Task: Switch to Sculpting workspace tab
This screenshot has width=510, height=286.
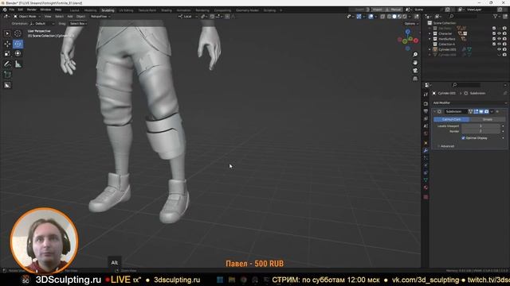Action: 108,10
